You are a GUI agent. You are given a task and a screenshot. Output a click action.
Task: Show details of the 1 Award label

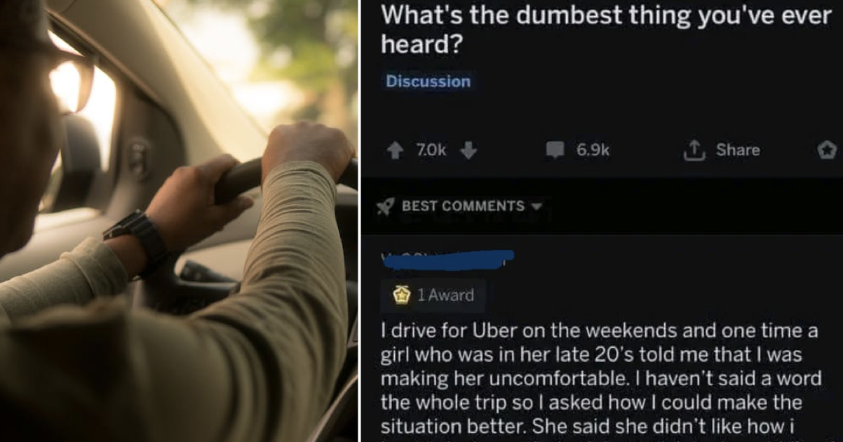(445, 295)
